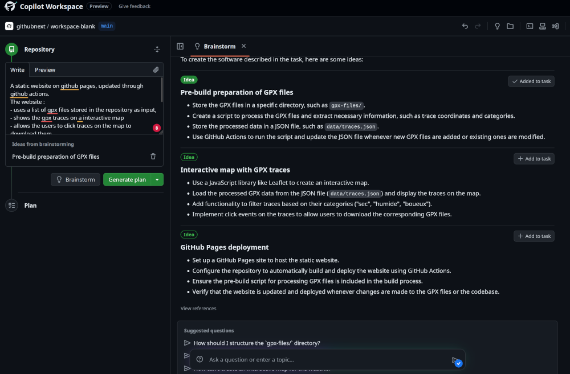Open View references link
Screen dimensions: 570x374
point(198,309)
